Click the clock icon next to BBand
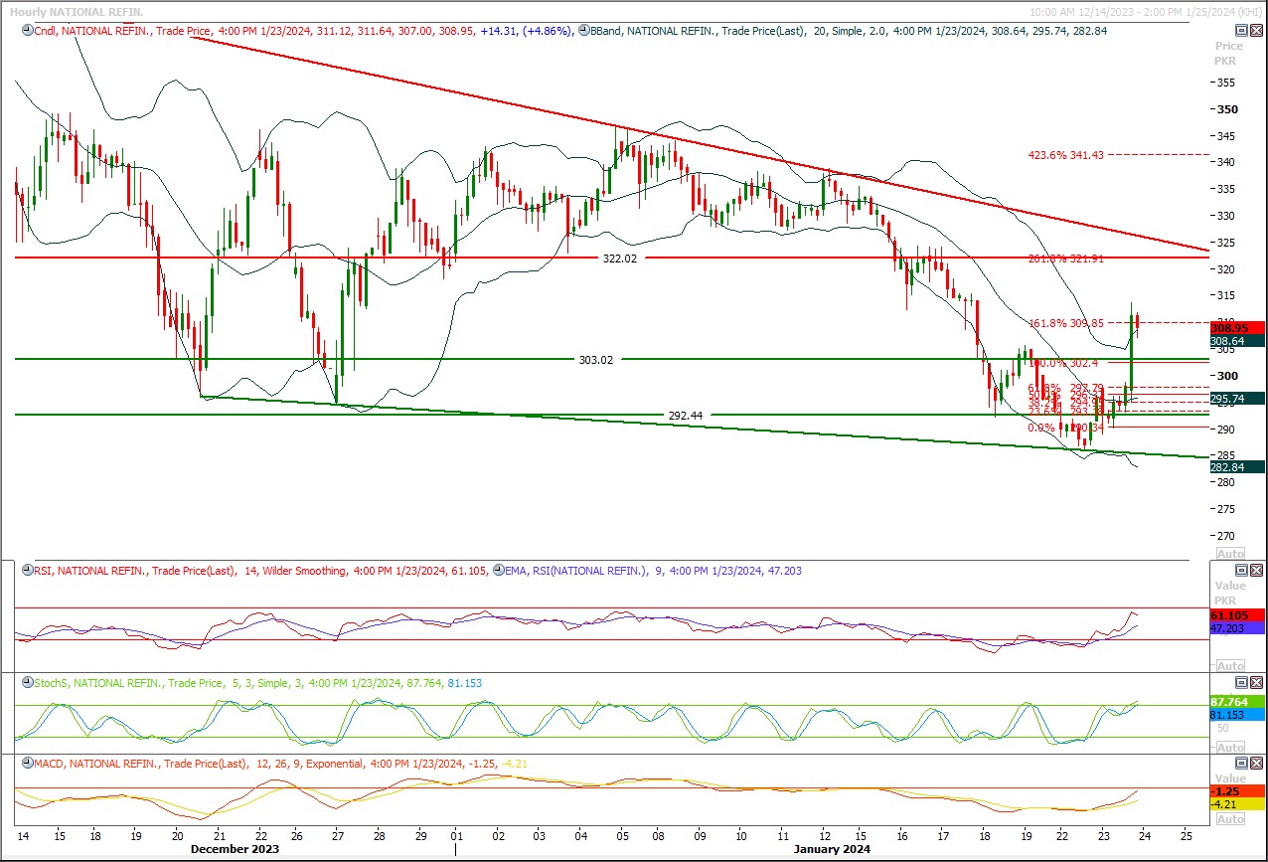 583,31
